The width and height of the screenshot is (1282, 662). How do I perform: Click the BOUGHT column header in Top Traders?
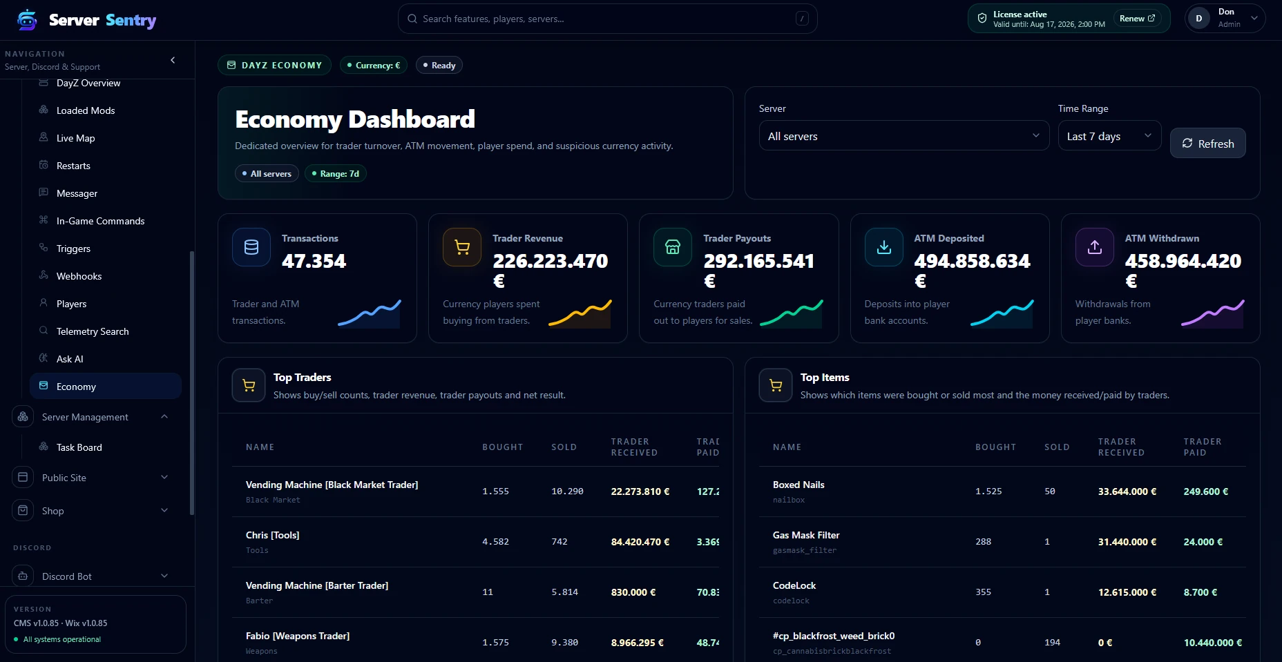coord(503,447)
